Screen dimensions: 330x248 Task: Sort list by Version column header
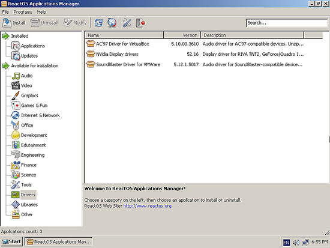(x=182, y=35)
